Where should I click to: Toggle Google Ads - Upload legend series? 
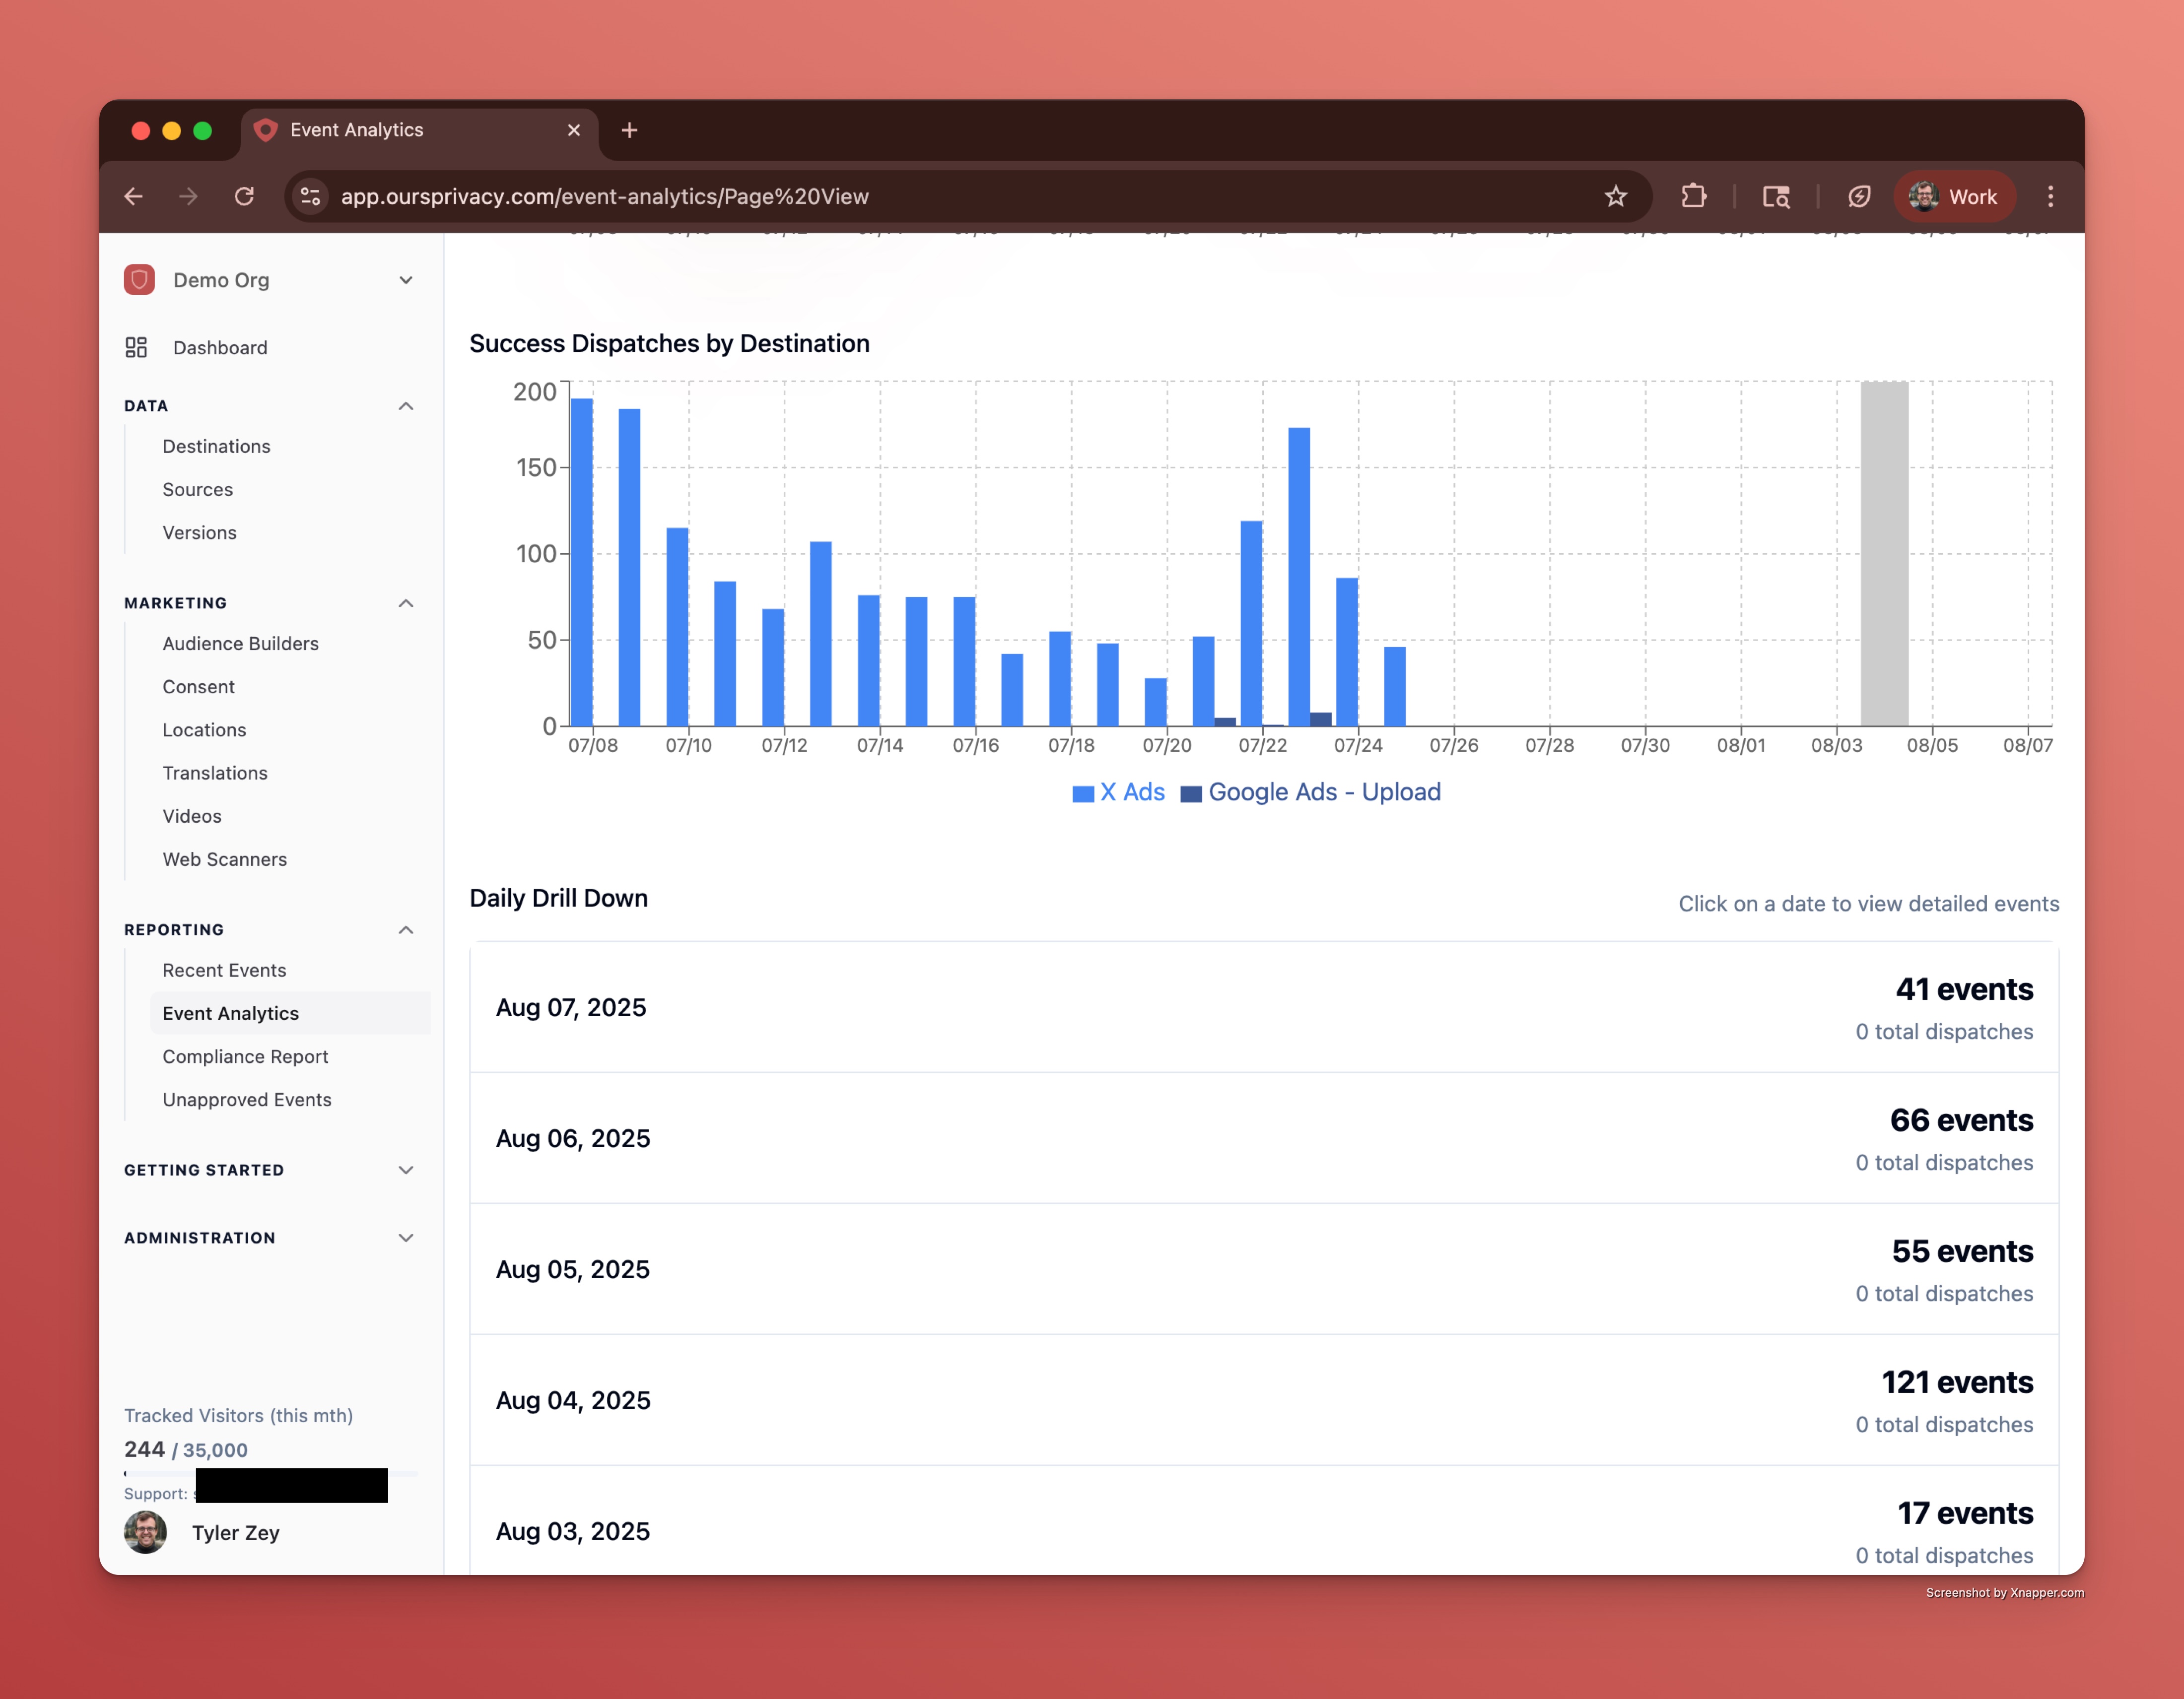(x=1310, y=791)
